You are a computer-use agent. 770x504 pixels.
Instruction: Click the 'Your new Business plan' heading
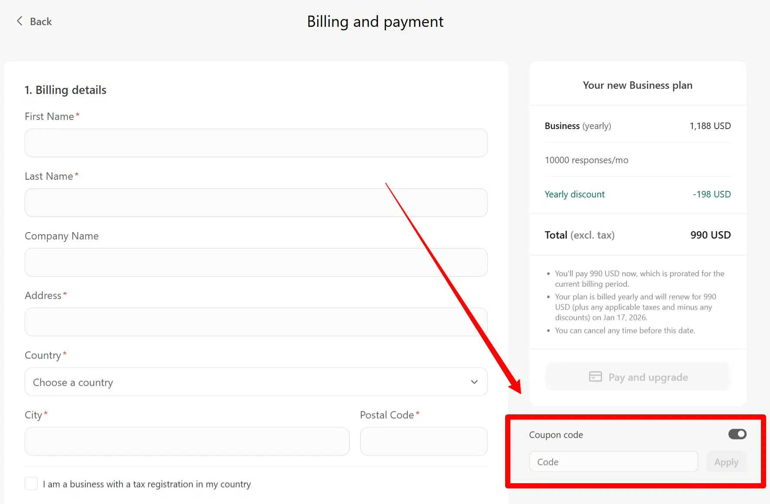[638, 85]
